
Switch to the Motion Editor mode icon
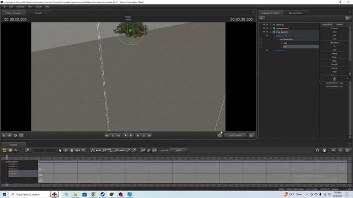pyautogui.click(x=10, y=150)
